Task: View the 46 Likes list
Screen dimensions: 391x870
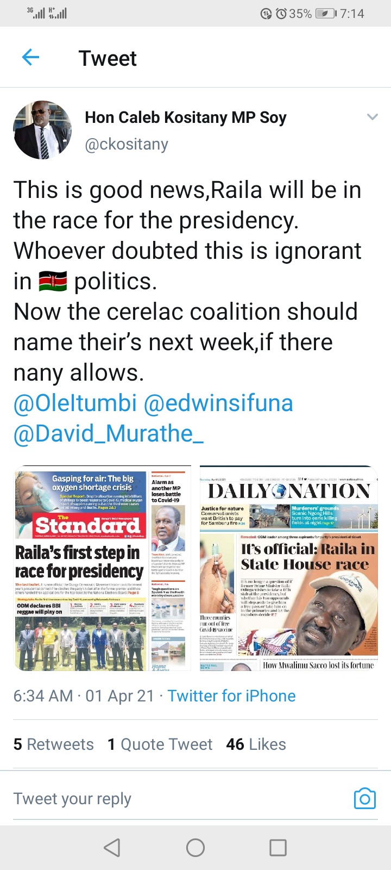Action: [x=256, y=744]
